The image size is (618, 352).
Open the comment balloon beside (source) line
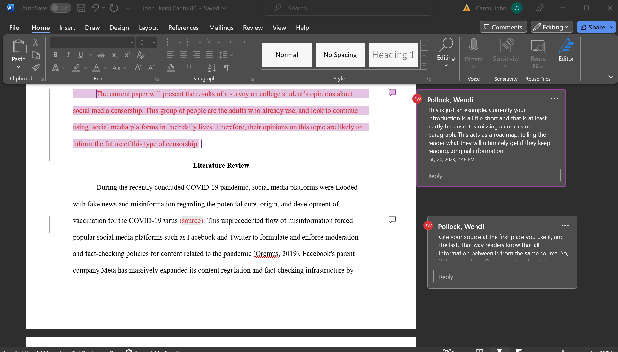click(392, 220)
